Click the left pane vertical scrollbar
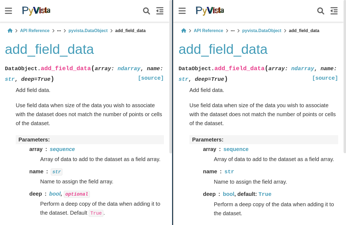Viewport: 346px width, 225px height. pyautogui.click(x=170, y=82)
